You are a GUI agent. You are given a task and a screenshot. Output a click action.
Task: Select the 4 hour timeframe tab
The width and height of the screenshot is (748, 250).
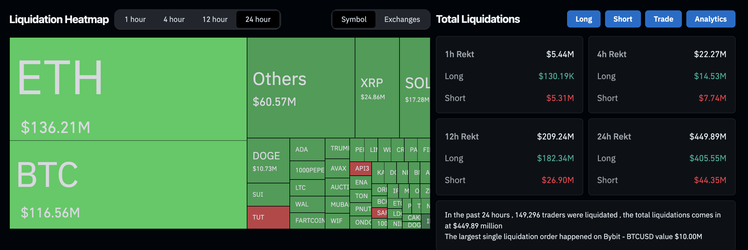tap(174, 19)
